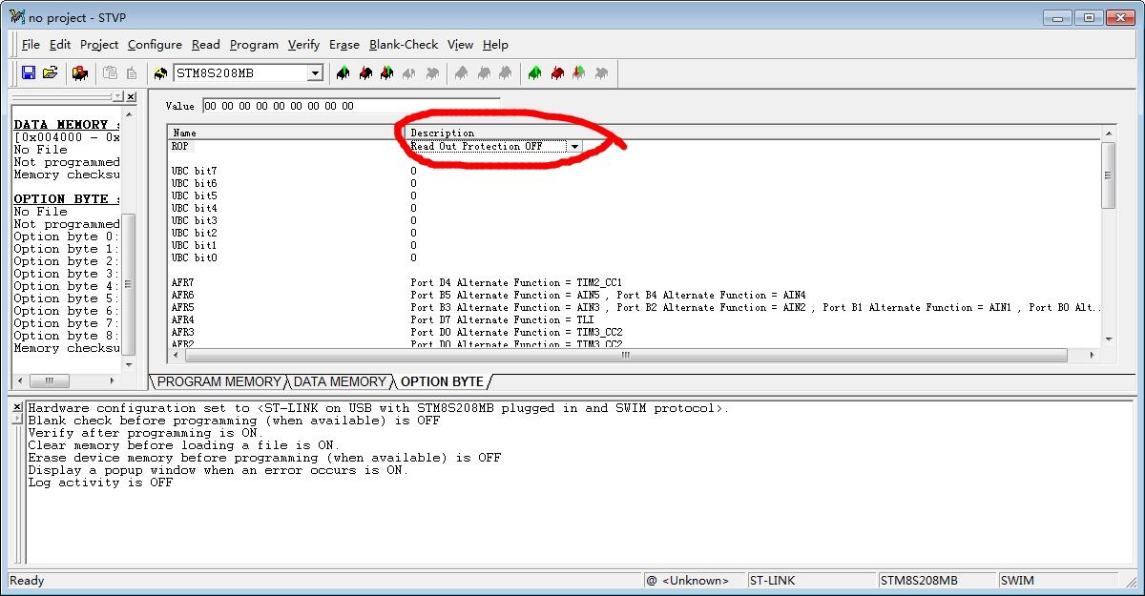Click the left panel's pin arrow button
Screen dimensions: 1145x596
point(117,96)
